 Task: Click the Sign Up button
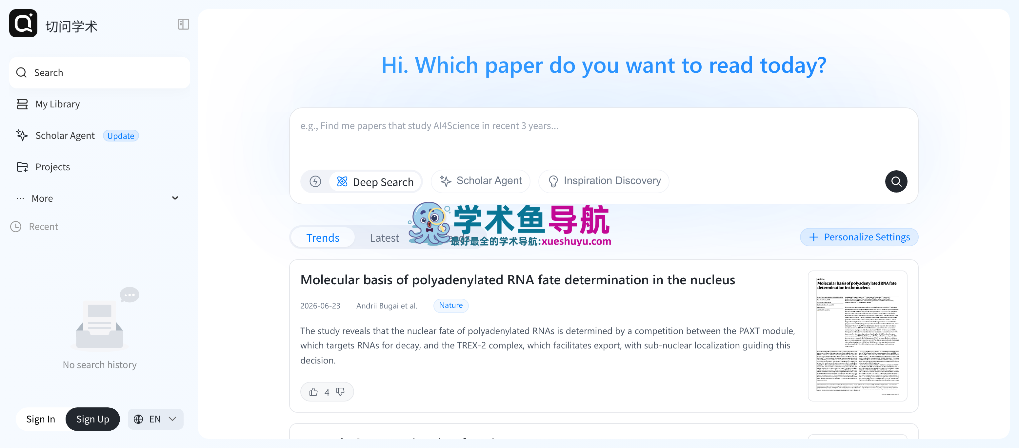click(92, 419)
